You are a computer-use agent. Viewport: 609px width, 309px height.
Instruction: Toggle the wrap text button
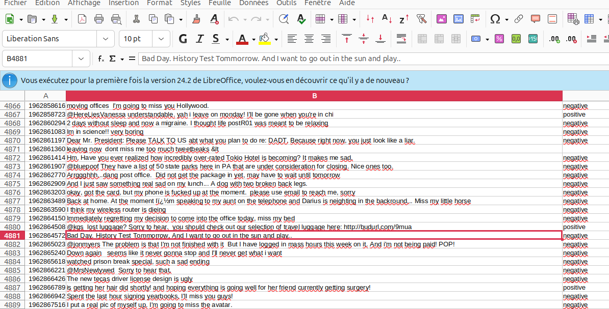coord(401,39)
